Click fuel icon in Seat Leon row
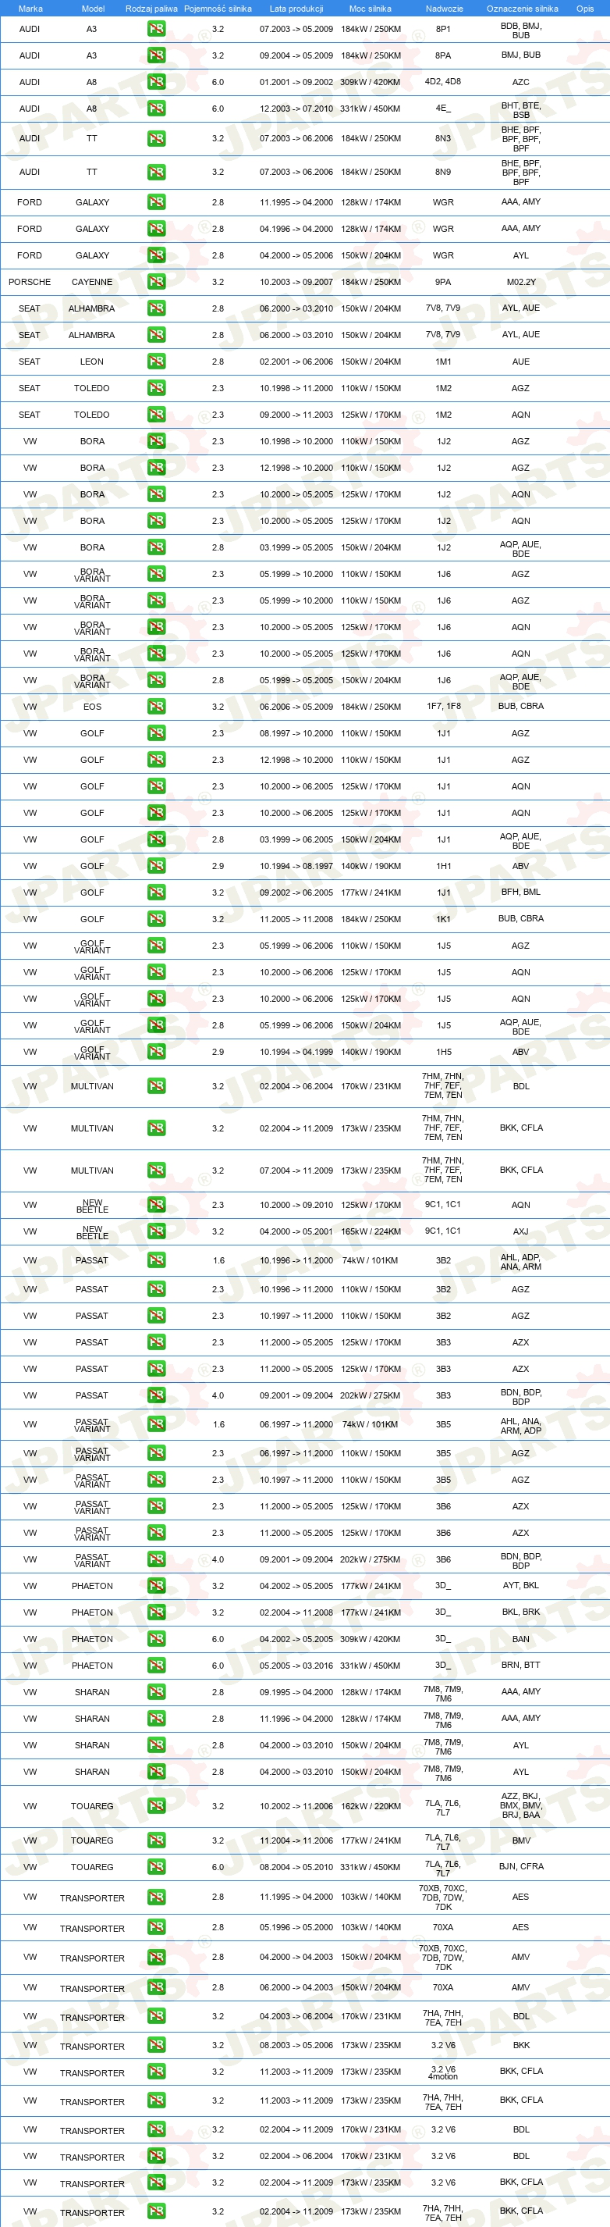The width and height of the screenshot is (610, 2227). click(x=156, y=362)
